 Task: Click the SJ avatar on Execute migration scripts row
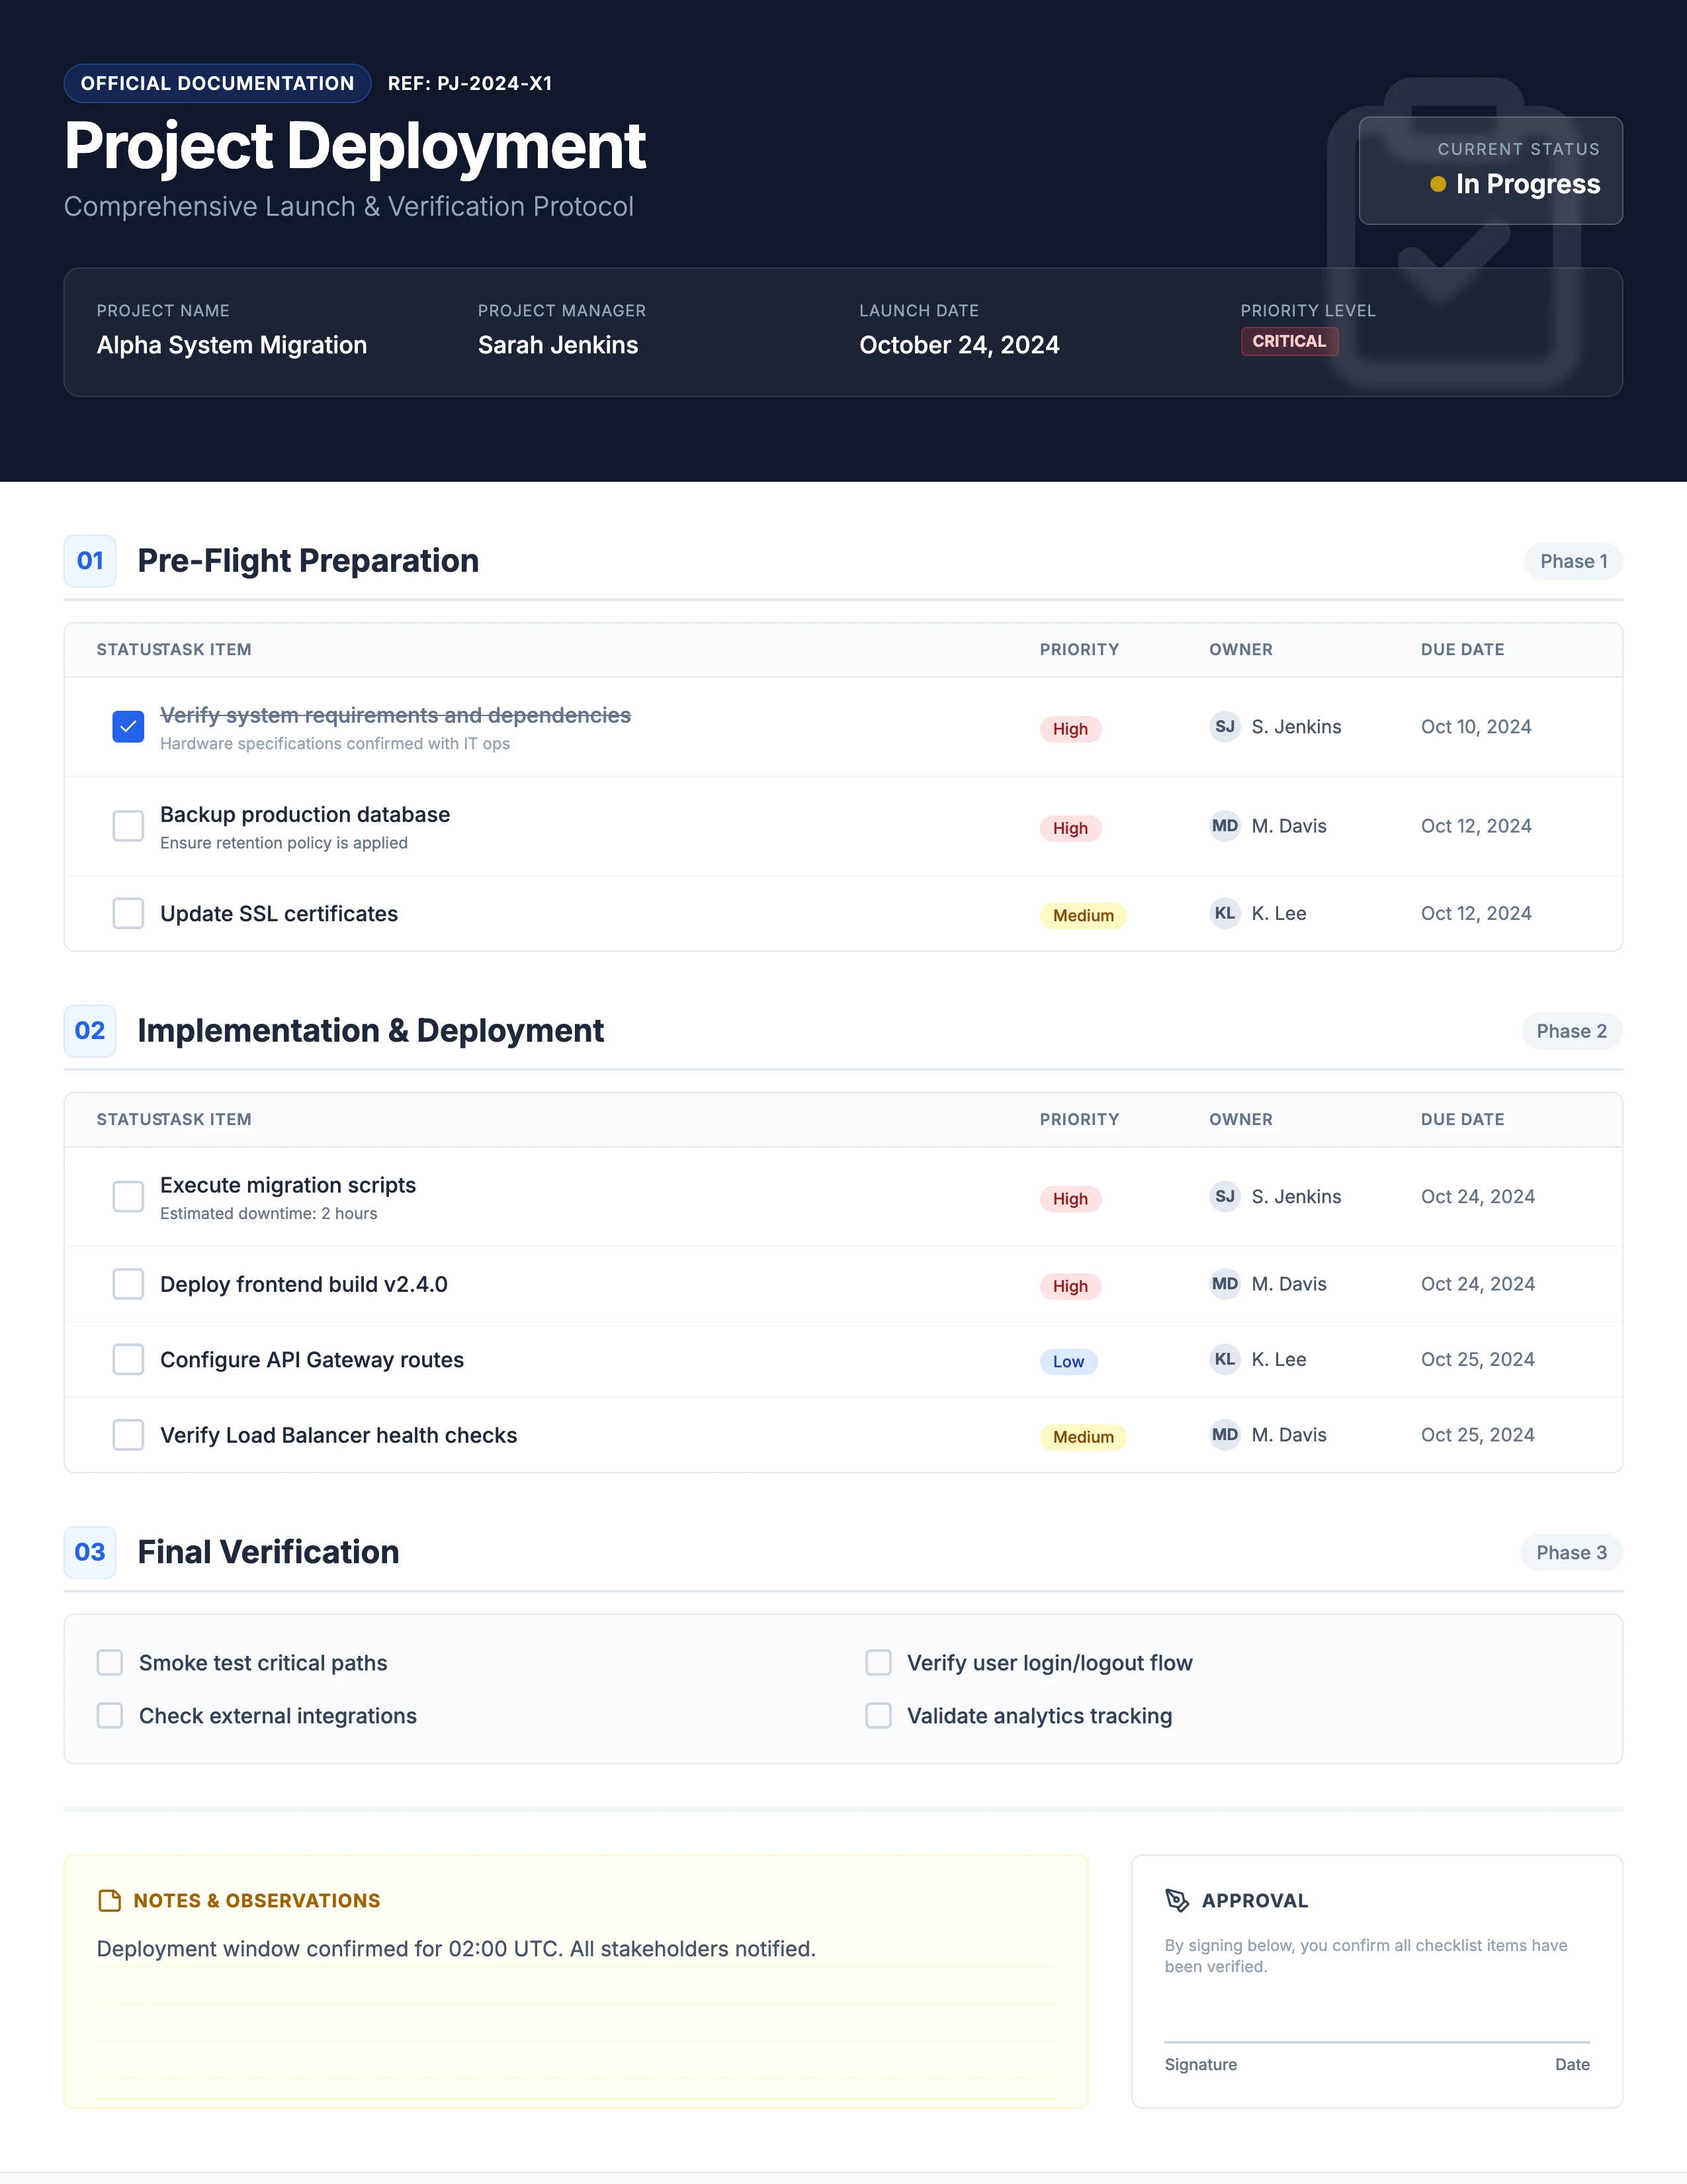click(x=1225, y=1197)
